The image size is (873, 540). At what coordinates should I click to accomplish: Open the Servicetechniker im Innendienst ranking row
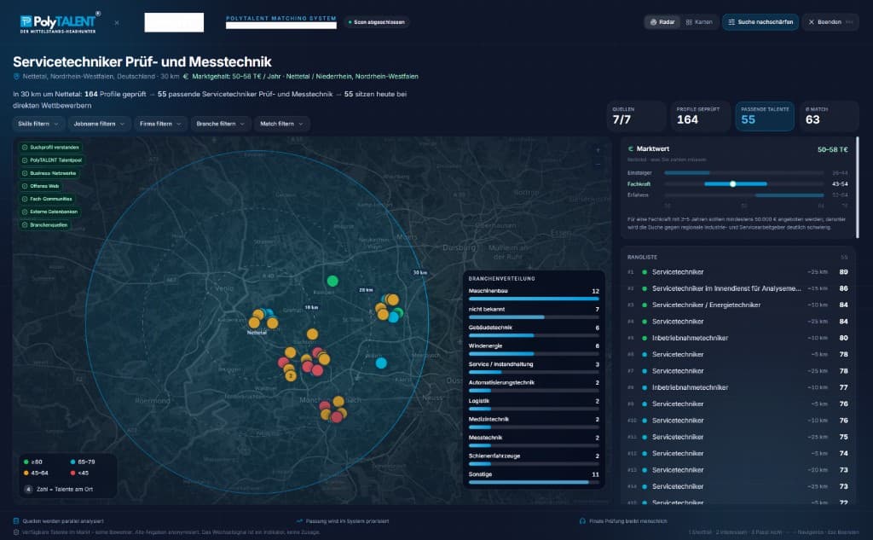(737, 288)
